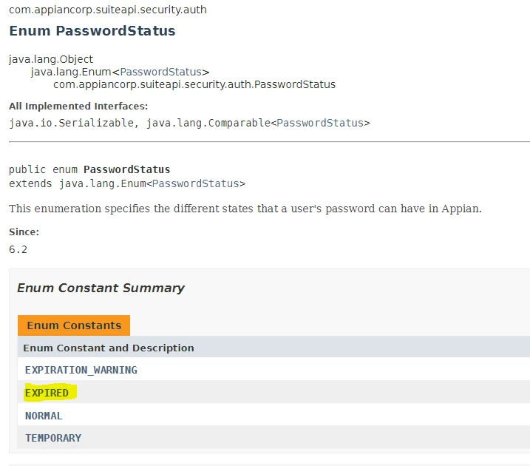530x466 pixels.
Task: Click the public enum PasswordStatus declaration
Action: tap(89, 169)
